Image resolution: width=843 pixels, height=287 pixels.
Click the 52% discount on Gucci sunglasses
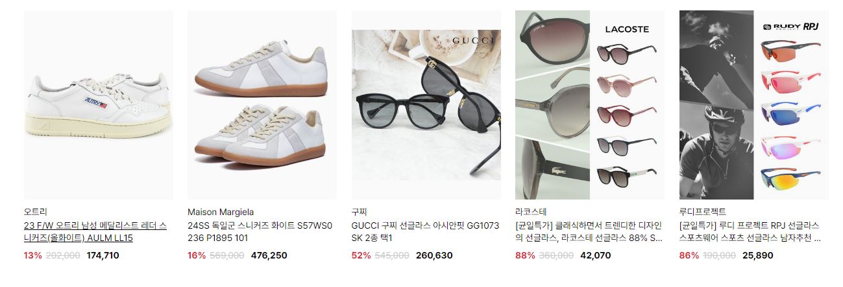(361, 255)
